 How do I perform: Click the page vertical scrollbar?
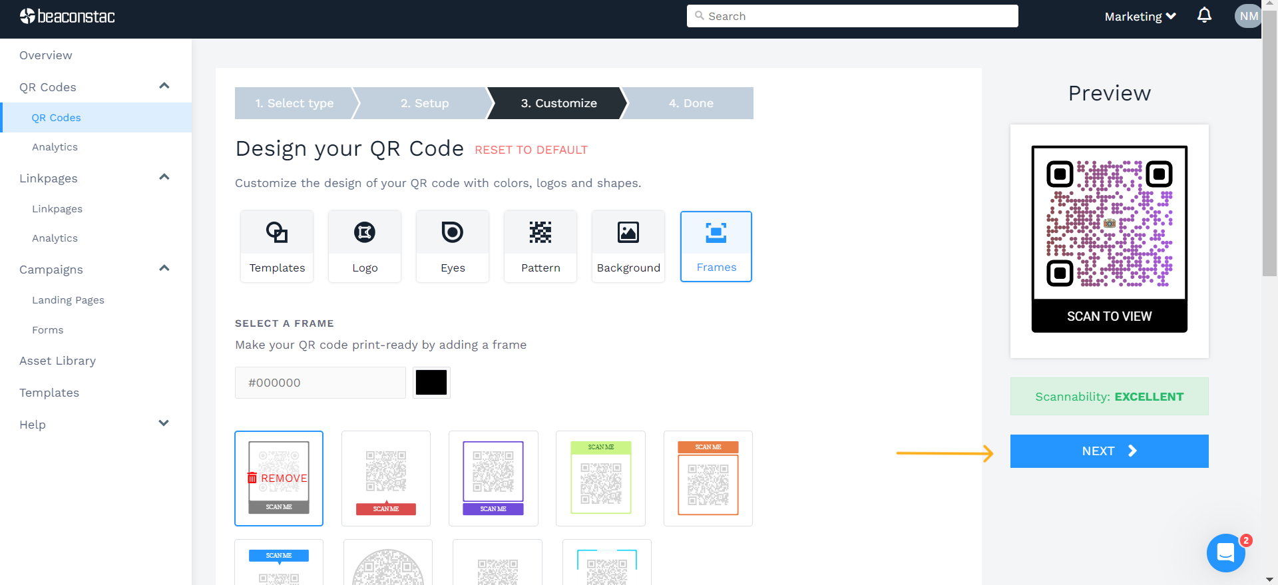(x=1270, y=143)
